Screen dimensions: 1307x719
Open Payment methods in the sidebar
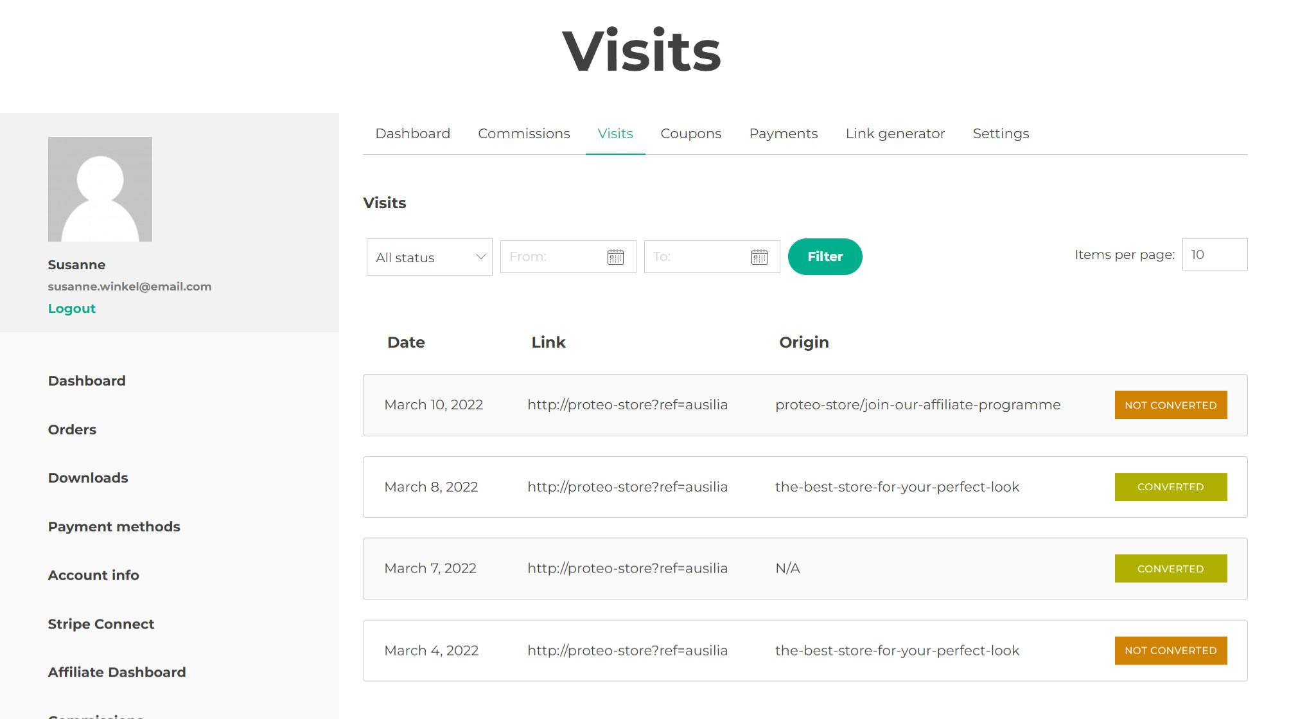114,526
